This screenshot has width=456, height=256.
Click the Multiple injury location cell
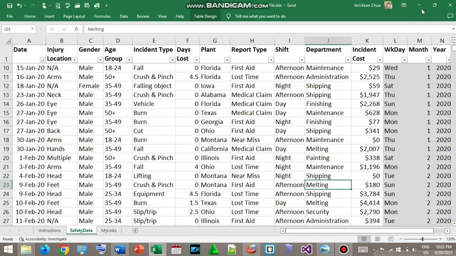pyautogui.click(x=61, y=158)
